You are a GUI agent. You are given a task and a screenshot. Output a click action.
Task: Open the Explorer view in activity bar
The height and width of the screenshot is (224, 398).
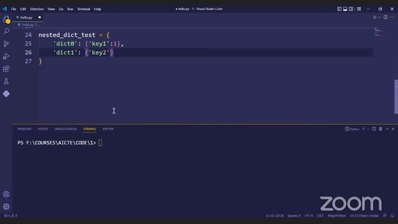[6, 19]
